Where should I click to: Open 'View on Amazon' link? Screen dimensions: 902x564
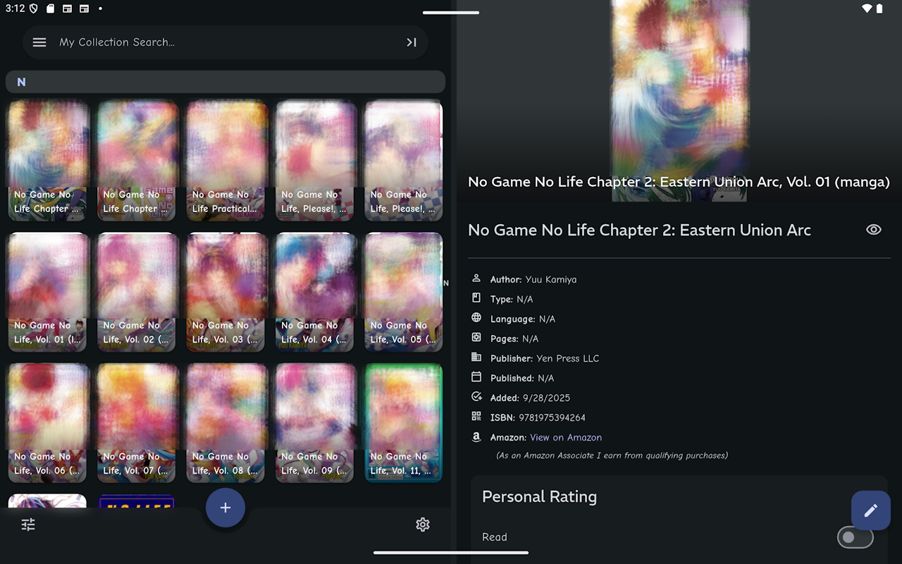(x=566, y=437)
